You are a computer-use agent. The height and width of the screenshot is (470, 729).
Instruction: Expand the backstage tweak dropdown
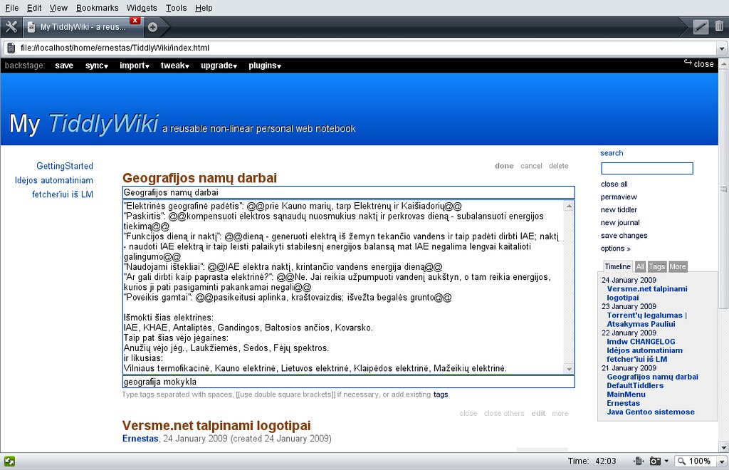click(x=175, y=66)
